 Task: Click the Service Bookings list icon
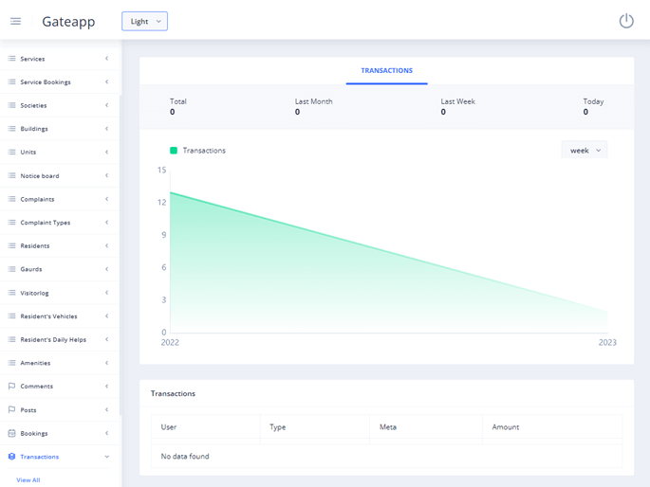11,81
